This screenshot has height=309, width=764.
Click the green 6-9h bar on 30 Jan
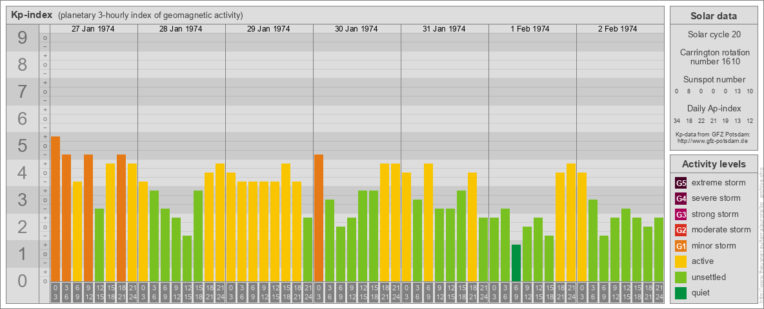[341, 254]
